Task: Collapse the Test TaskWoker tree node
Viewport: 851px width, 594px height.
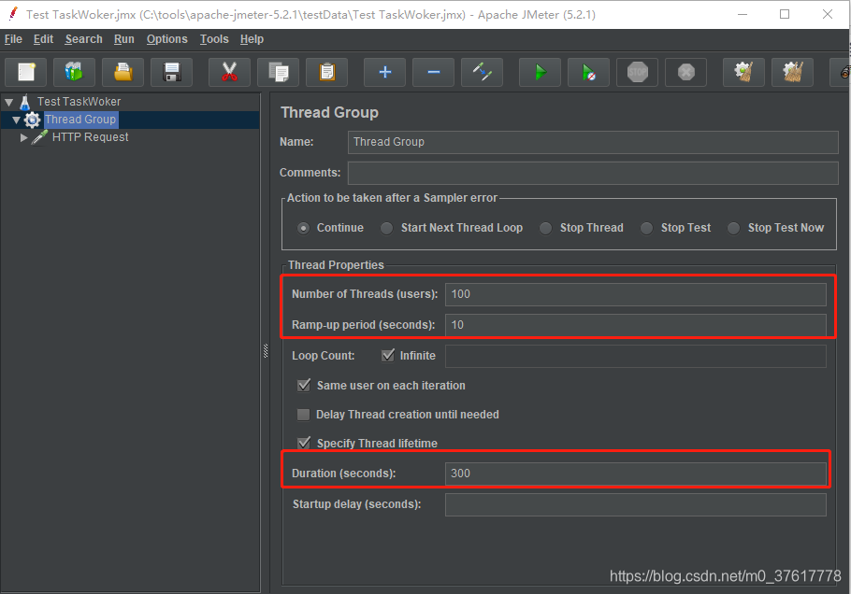Action: click(9, 102)
